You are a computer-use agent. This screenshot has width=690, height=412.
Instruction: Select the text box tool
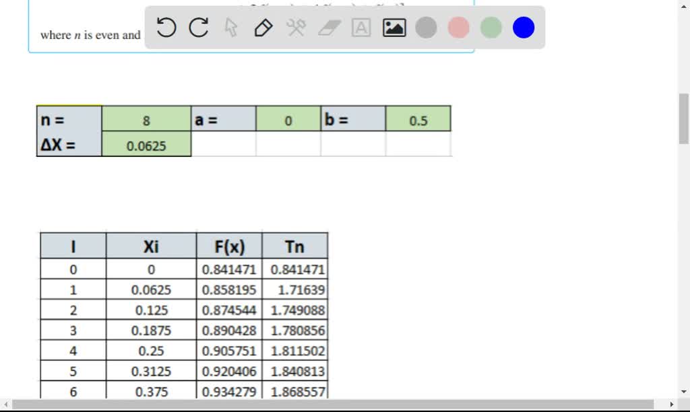pos(361,27)
